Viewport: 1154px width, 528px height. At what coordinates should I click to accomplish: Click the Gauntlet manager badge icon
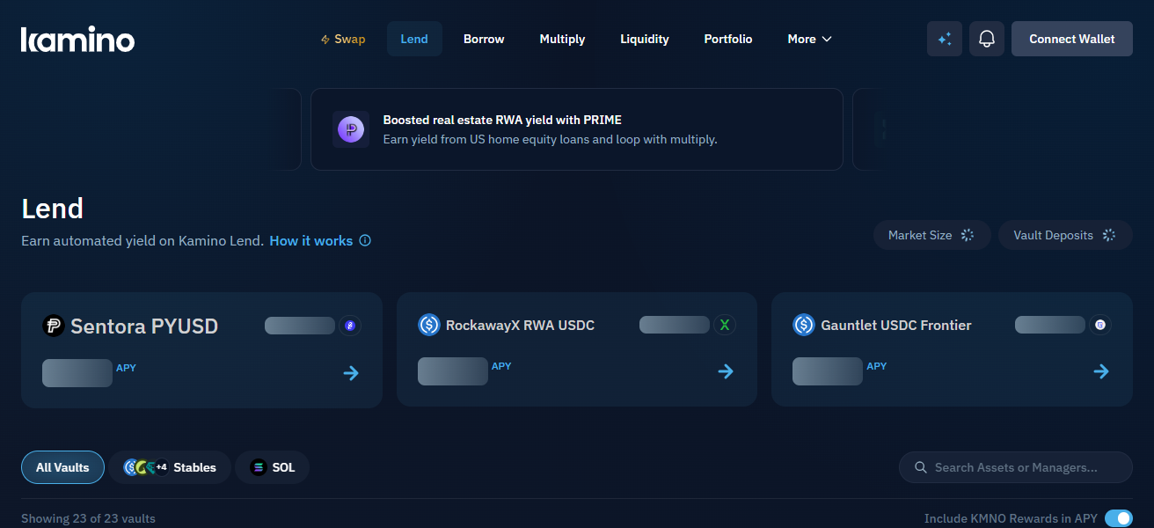1099,325
